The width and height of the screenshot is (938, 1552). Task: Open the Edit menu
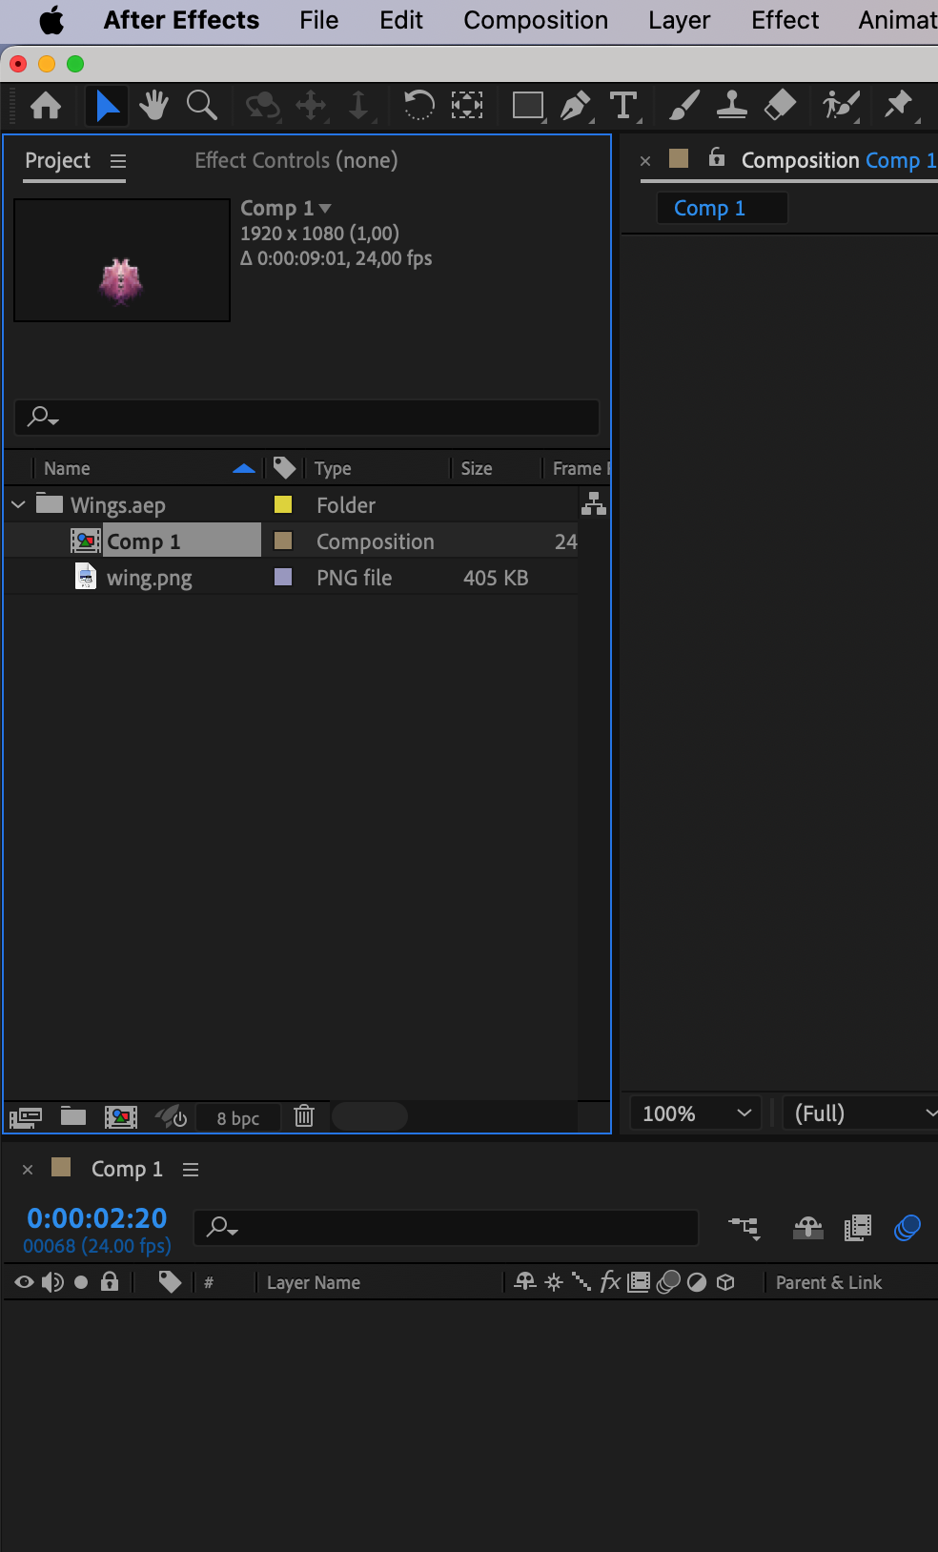pyautogui.click(x=400, y=20)
